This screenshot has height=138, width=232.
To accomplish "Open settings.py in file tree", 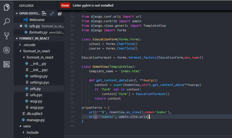I will 39,76.
